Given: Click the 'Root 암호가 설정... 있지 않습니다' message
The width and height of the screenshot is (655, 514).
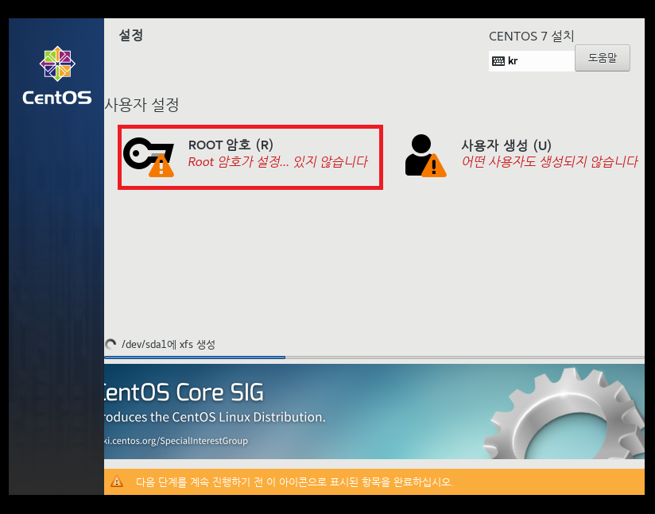Looking at the screenshot, I should (277, 161).
